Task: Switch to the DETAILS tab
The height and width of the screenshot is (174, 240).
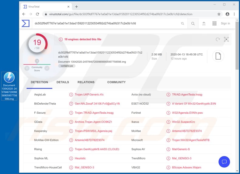Action: (x=63, y=82)
